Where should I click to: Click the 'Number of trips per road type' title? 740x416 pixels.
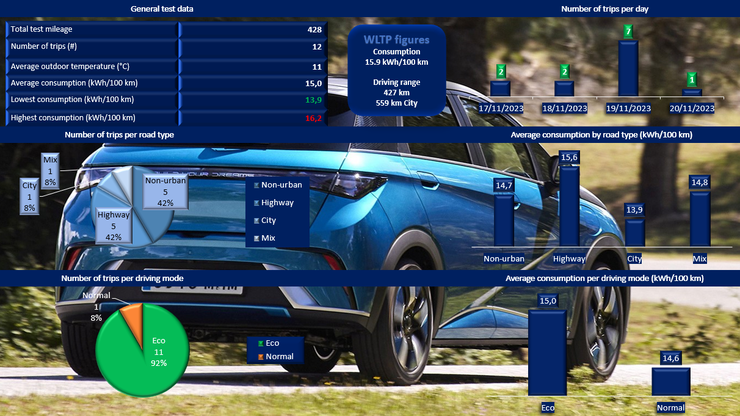coord(120,135)
